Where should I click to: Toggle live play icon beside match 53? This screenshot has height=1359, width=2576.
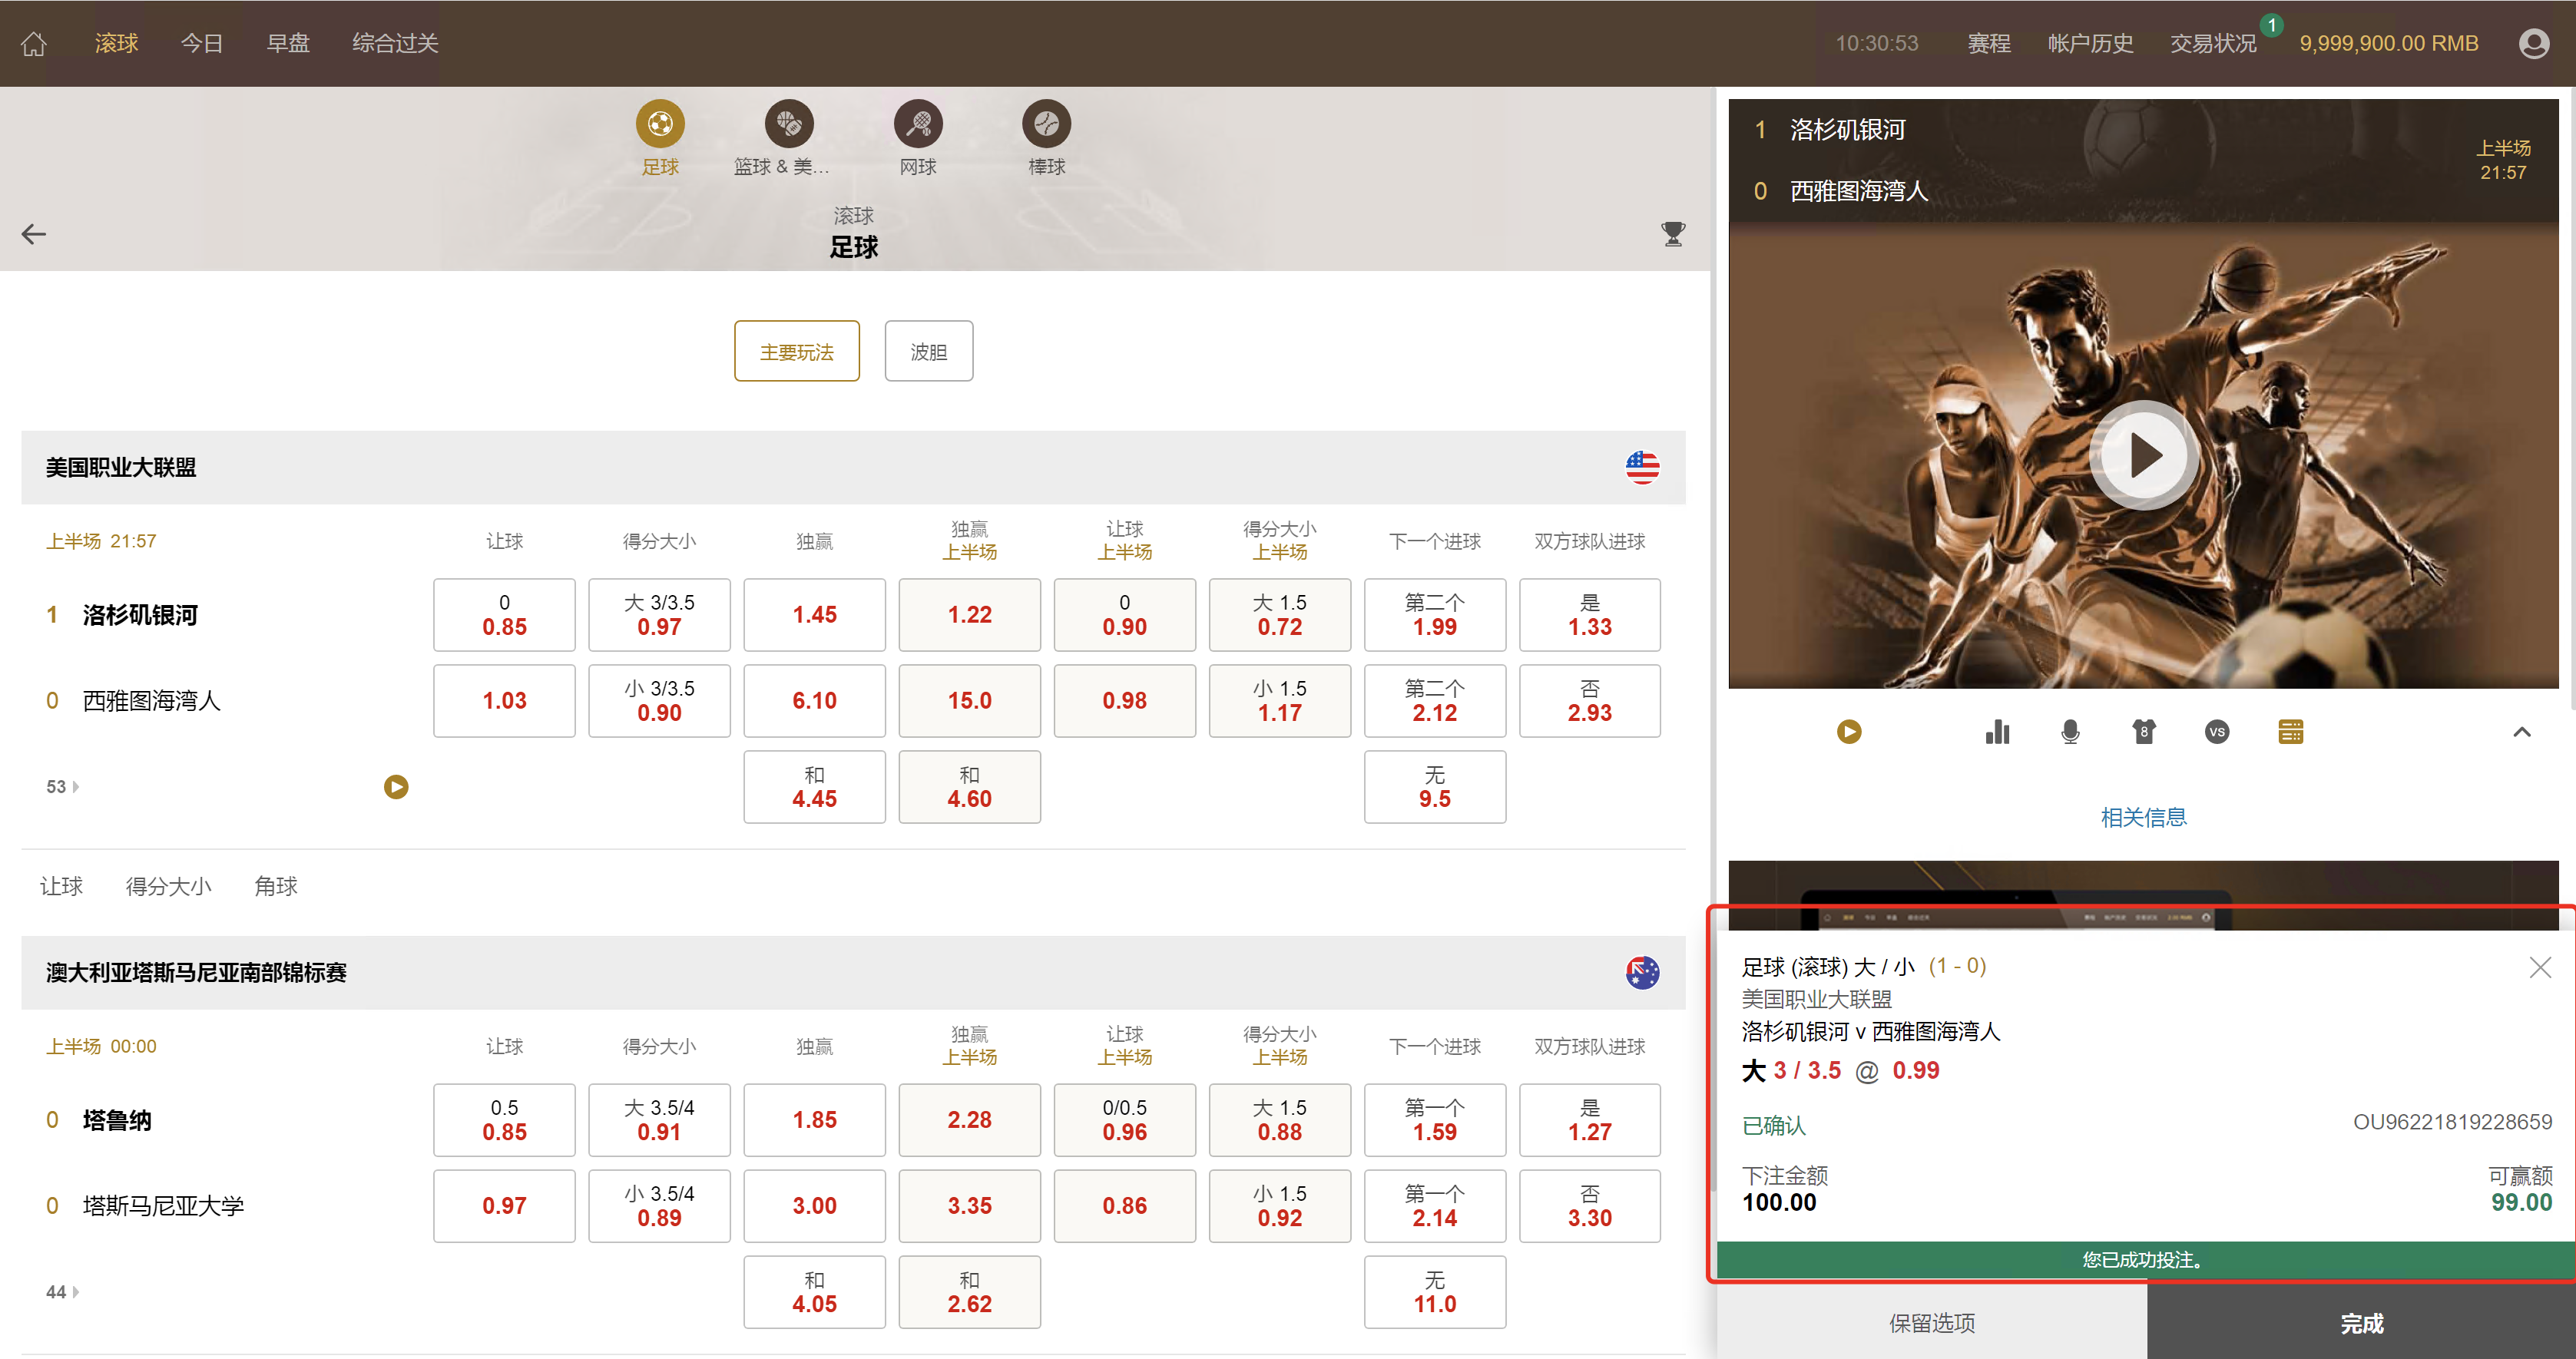point(395,787)
